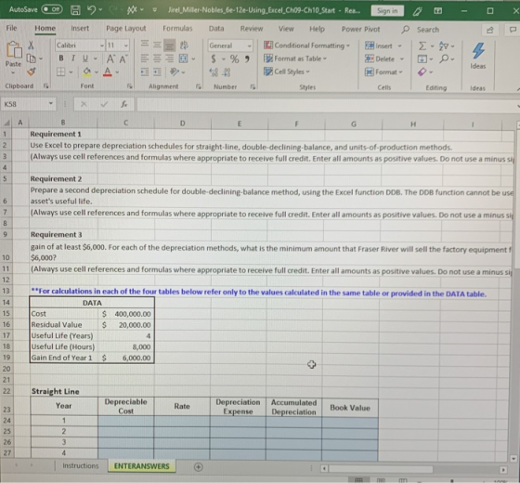The height and width of the screenshot is (483, 520).
Task: Open the Calibri font name dropdown
Action: click(102, 46)
